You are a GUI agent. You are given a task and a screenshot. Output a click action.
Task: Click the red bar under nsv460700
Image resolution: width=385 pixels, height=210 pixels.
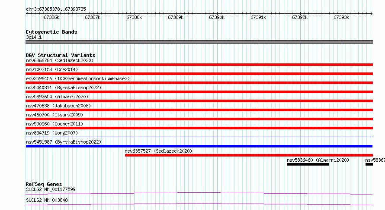pos(199,119)
